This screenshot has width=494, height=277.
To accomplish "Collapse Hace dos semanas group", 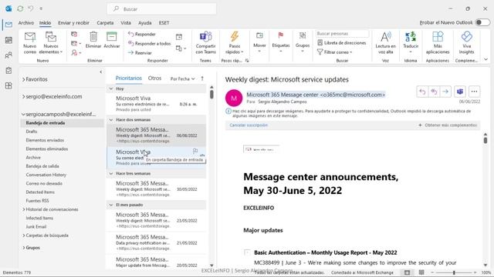I will point(111,120).
